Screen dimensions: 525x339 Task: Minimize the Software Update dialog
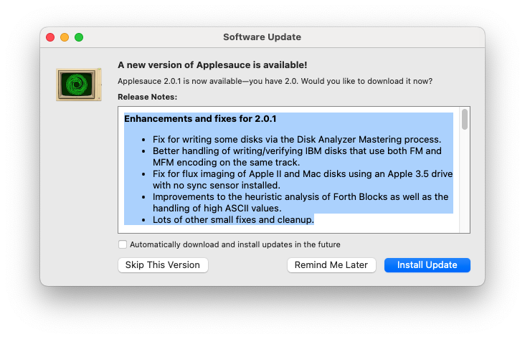(65, 37)
